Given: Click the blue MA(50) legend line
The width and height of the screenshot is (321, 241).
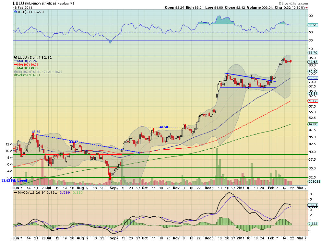Looking at the screenshot, I should tap(15, 61).
